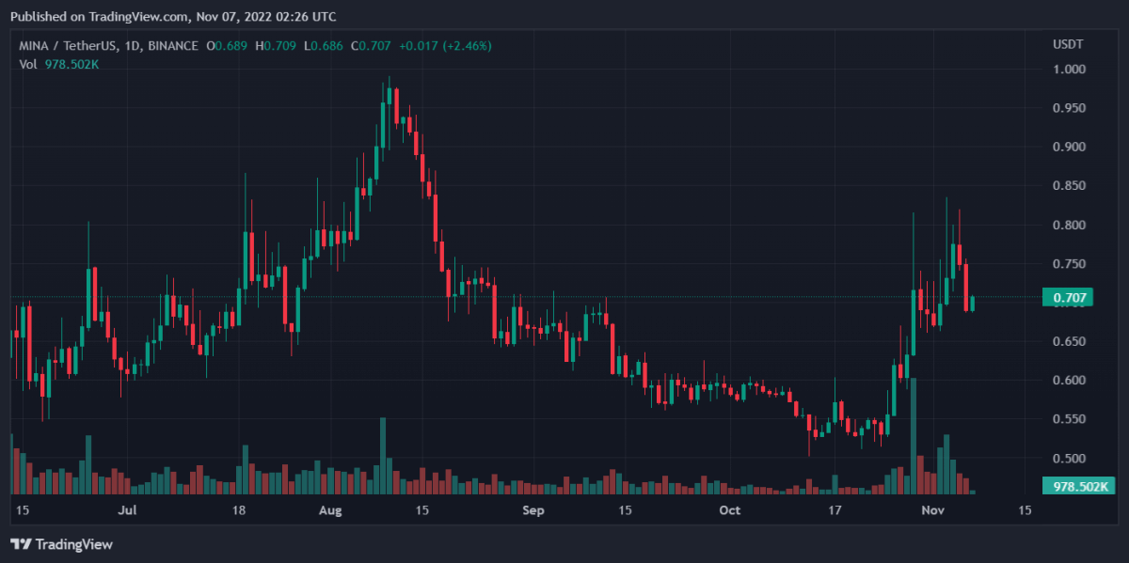
Task: Click the Sep label on time axis
Action: tap(533, 510)
